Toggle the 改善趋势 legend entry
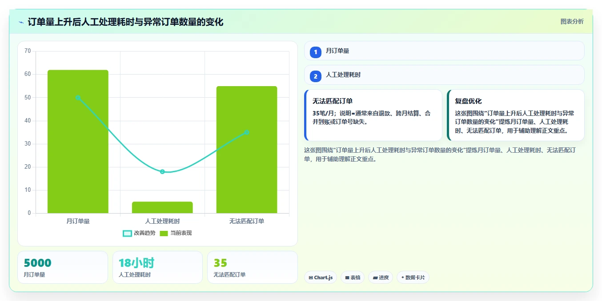Viewport: 602px width, 301px height. coord(139,233)
